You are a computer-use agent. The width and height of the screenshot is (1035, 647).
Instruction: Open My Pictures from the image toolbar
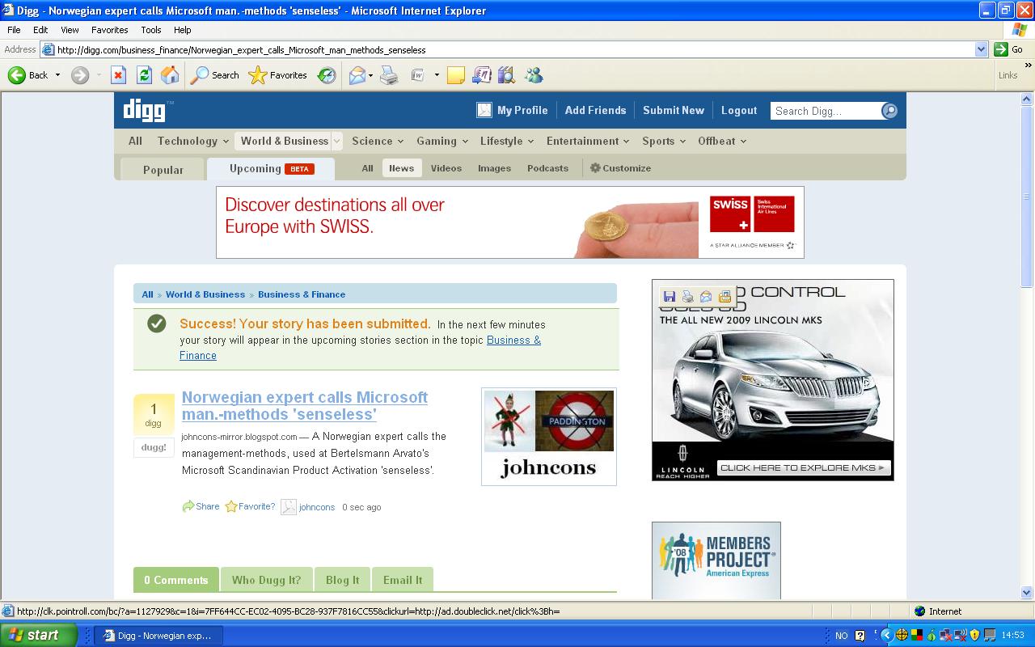click(x=724, y=297)
